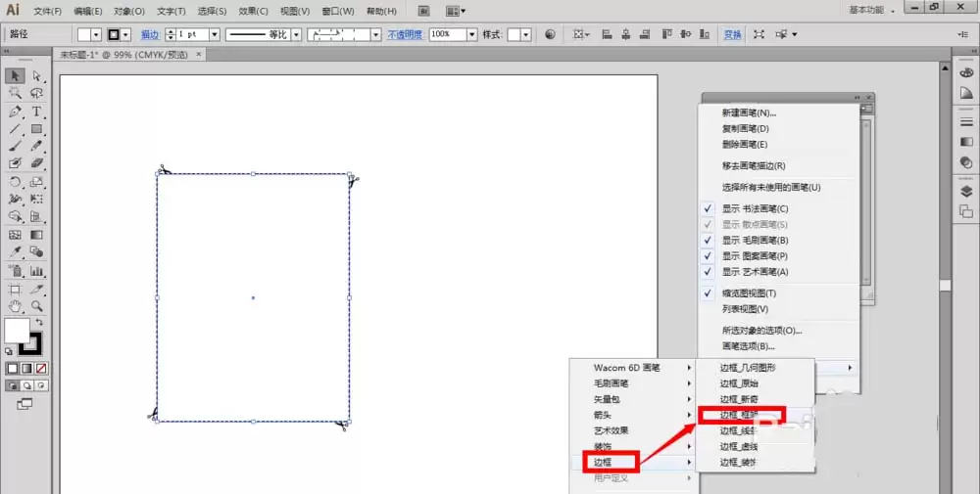Select the Pen tool
Image resolution: width=980 pixels, height=494 pixels.
coord(15,112)
